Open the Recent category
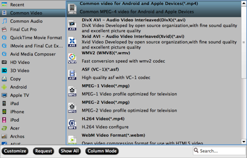The width and height of the screenshot is (247, 158). point(33,5)
